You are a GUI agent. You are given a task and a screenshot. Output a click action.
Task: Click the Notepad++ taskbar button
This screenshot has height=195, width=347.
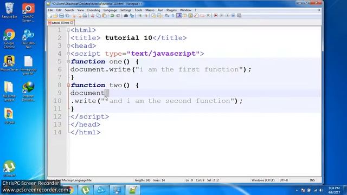132,190
